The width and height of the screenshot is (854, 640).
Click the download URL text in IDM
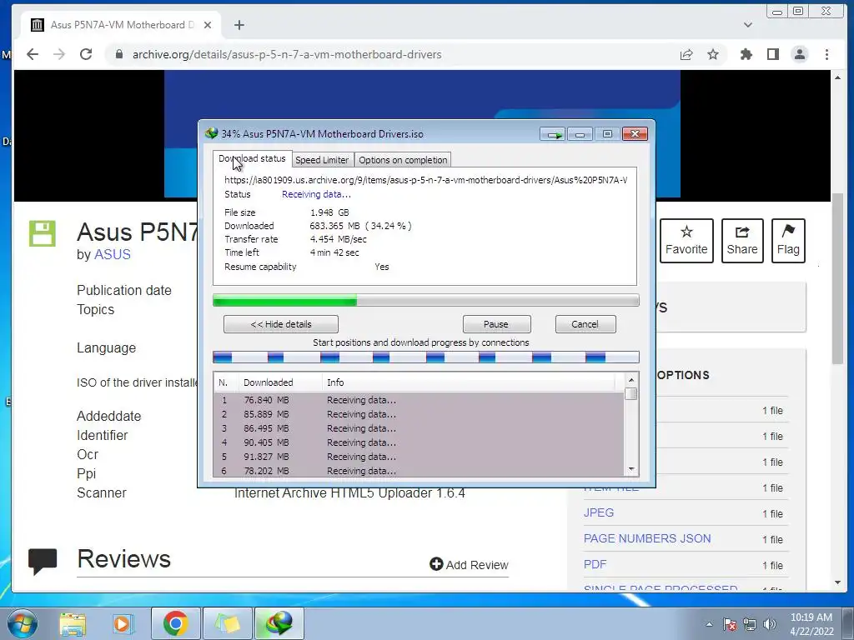pyautogui.click(x=425, y=180)
